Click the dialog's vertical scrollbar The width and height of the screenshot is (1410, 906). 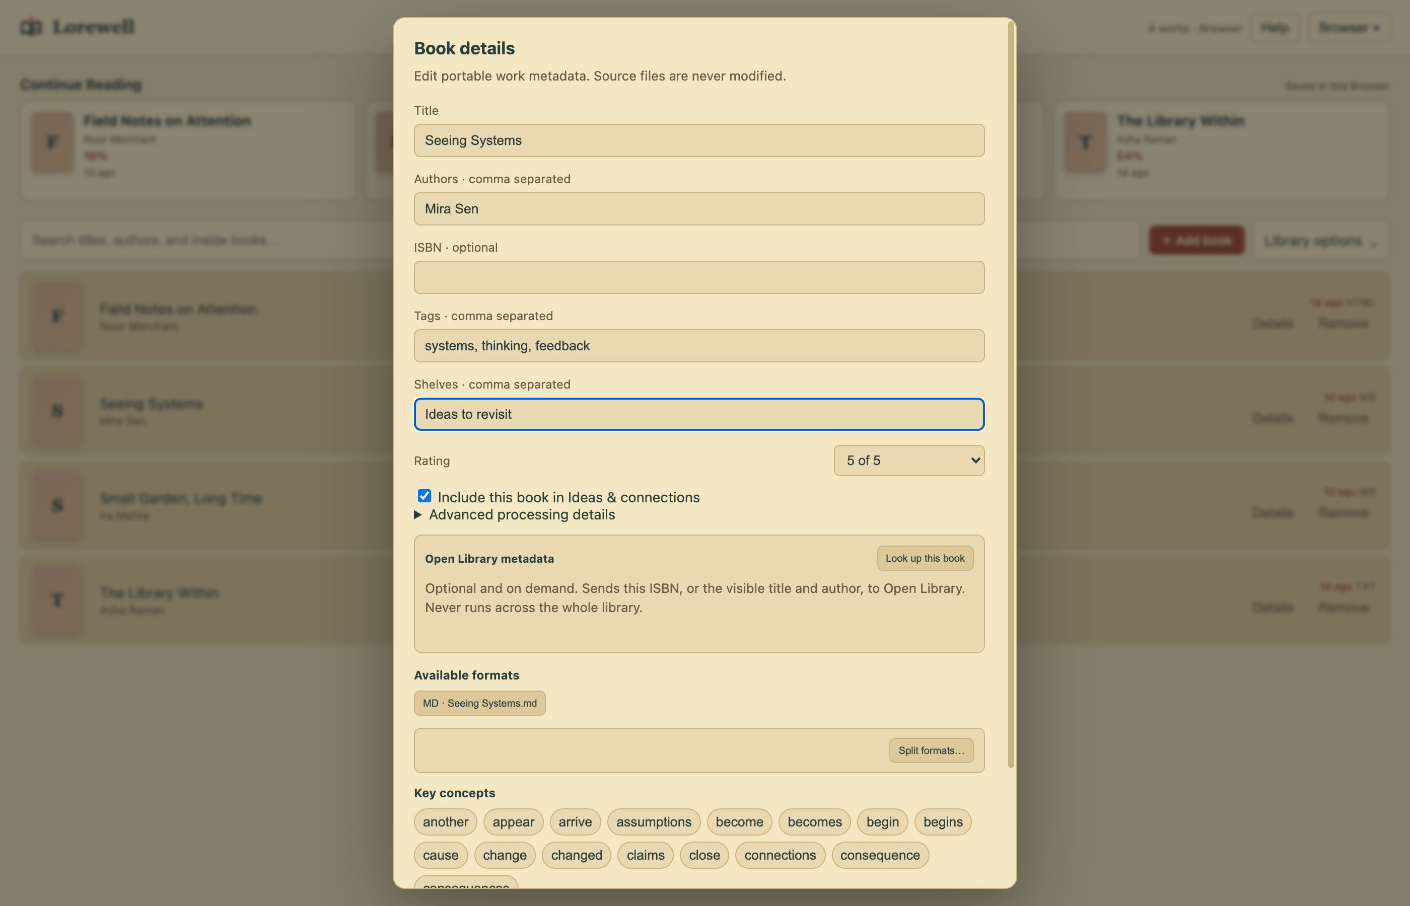point(1011,394)
